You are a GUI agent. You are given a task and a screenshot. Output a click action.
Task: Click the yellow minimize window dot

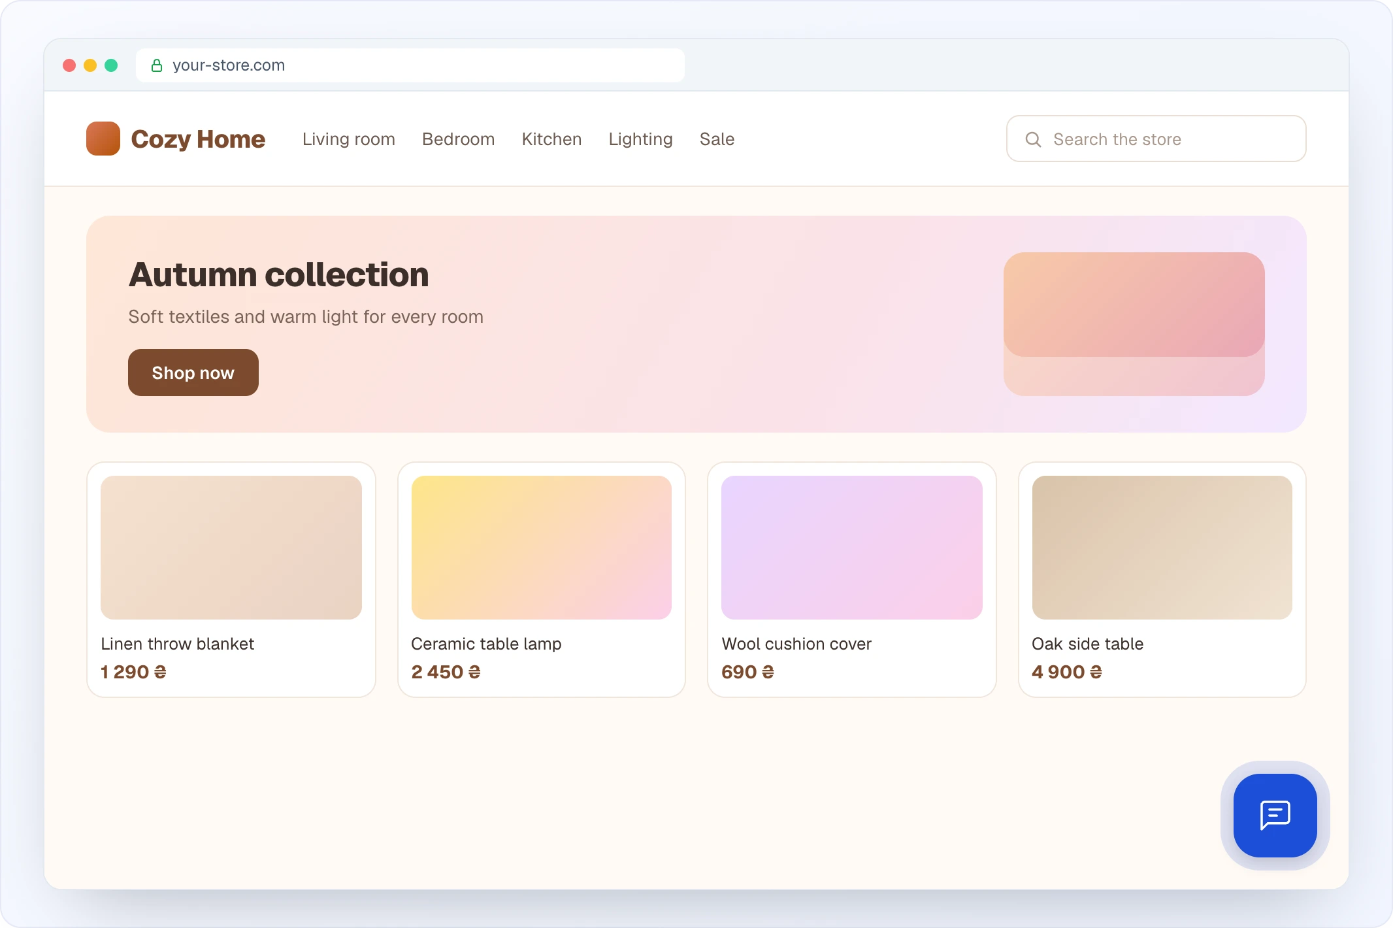90,65
